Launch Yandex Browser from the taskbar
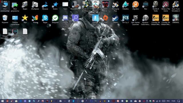183x103 pixels. [140, 101]
